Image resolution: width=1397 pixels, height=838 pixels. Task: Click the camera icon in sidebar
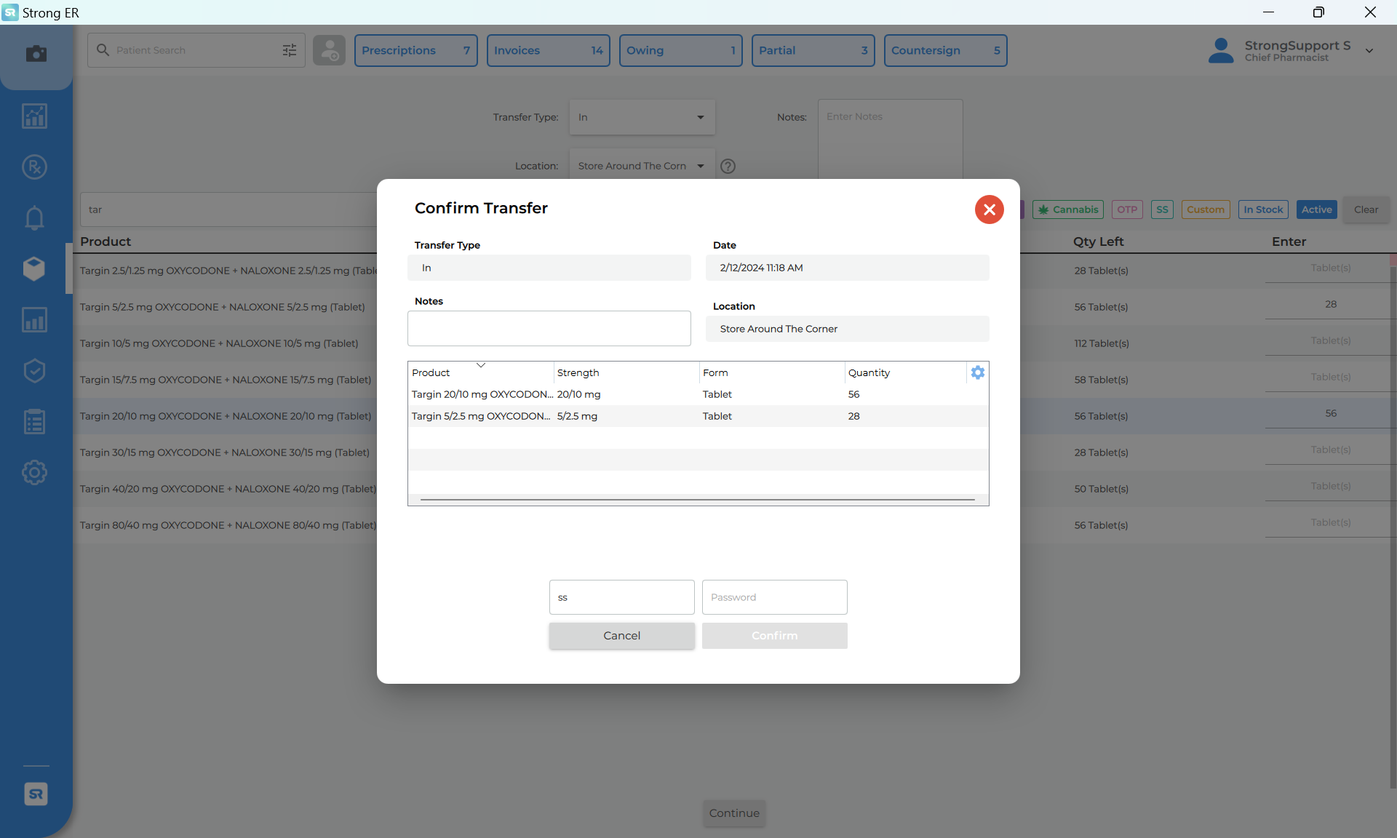pyautogui.click(x=36, y=54)
